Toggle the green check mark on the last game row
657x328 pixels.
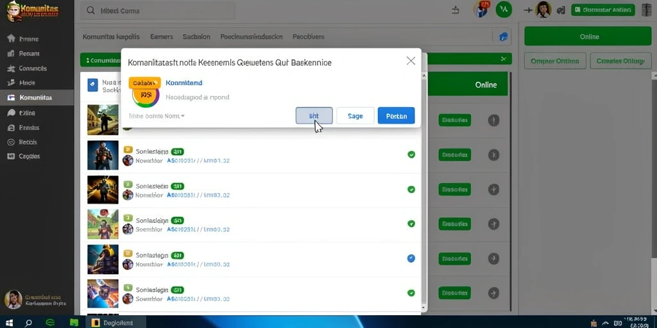(x=411, y=293)
